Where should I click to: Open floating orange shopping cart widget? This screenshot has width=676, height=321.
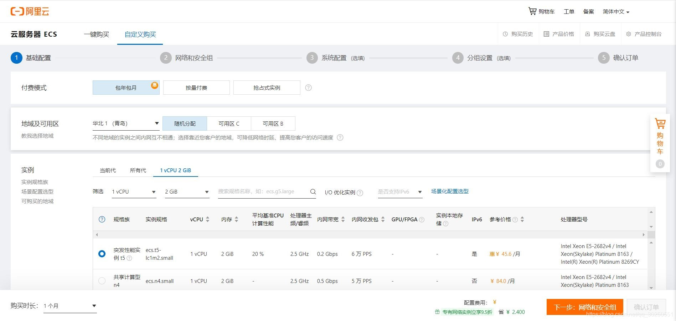660,143
